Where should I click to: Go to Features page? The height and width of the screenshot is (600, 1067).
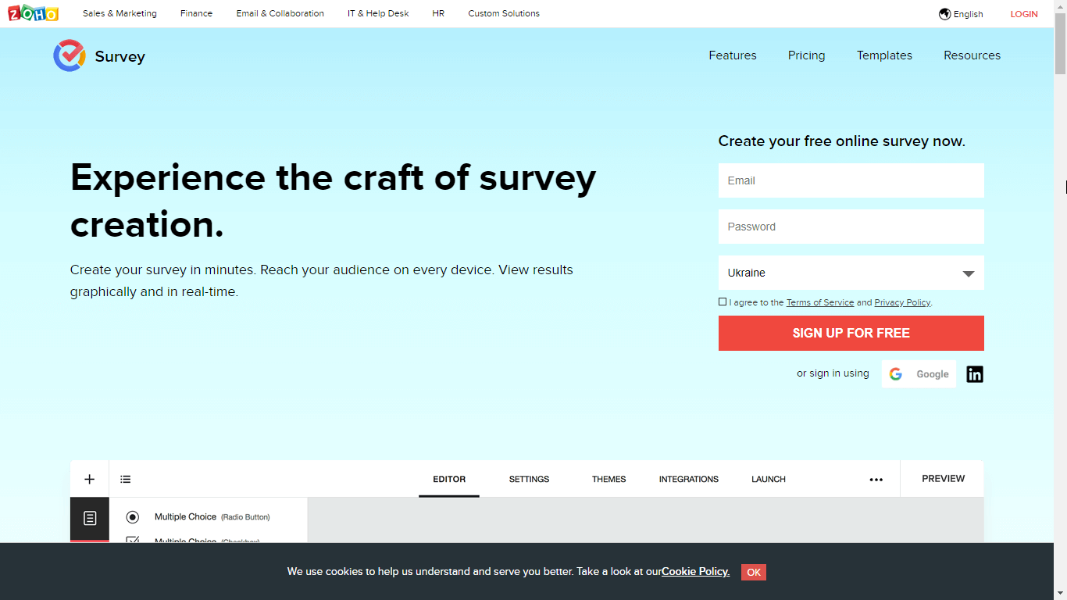[x=733, y=55]
